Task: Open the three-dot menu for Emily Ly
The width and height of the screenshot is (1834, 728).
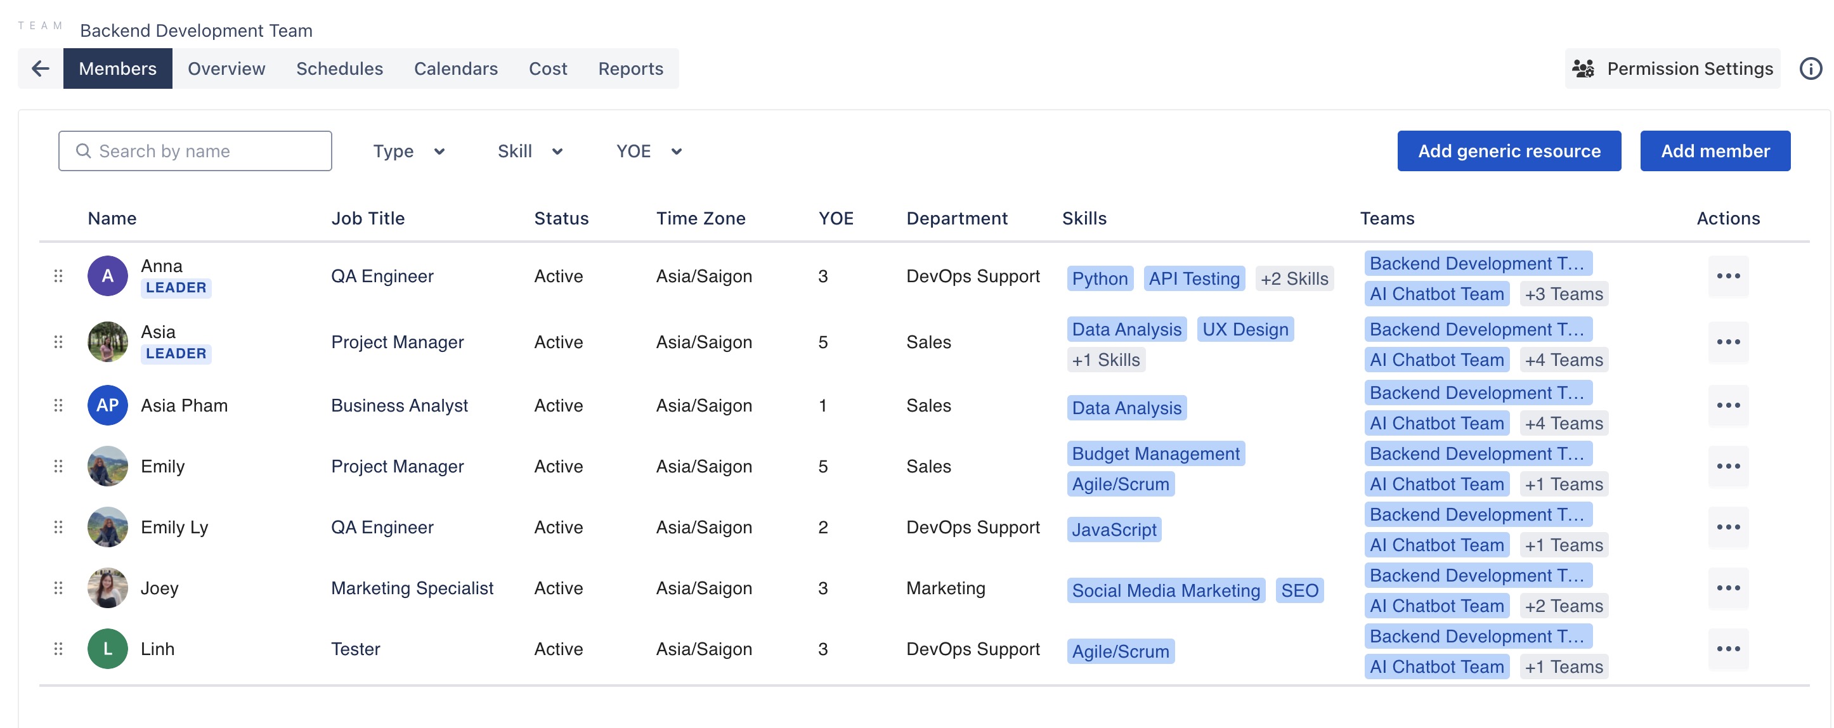Action: point(1727,528)
